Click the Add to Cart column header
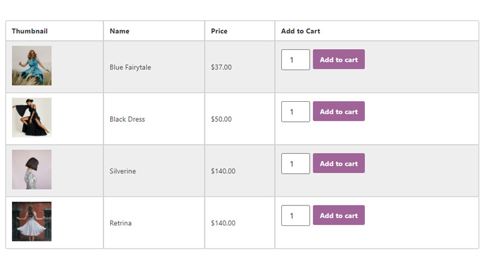Image resolution: width=484 pixels, height=269 pixels. pyautogui.click(x=300, y=31)
